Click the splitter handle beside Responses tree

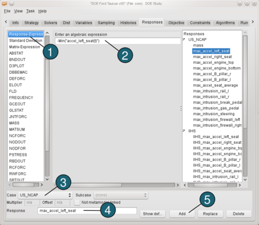coord(181,109)
